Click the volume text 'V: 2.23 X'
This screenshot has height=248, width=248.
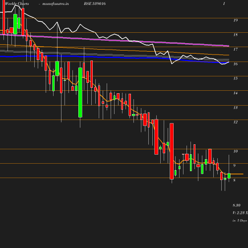point(240,213)
